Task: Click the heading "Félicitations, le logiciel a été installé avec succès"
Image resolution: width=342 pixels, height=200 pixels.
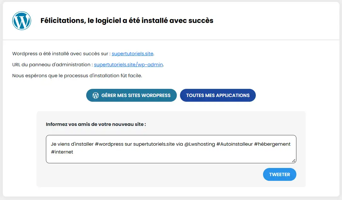Action: click(x=127, y=20)
